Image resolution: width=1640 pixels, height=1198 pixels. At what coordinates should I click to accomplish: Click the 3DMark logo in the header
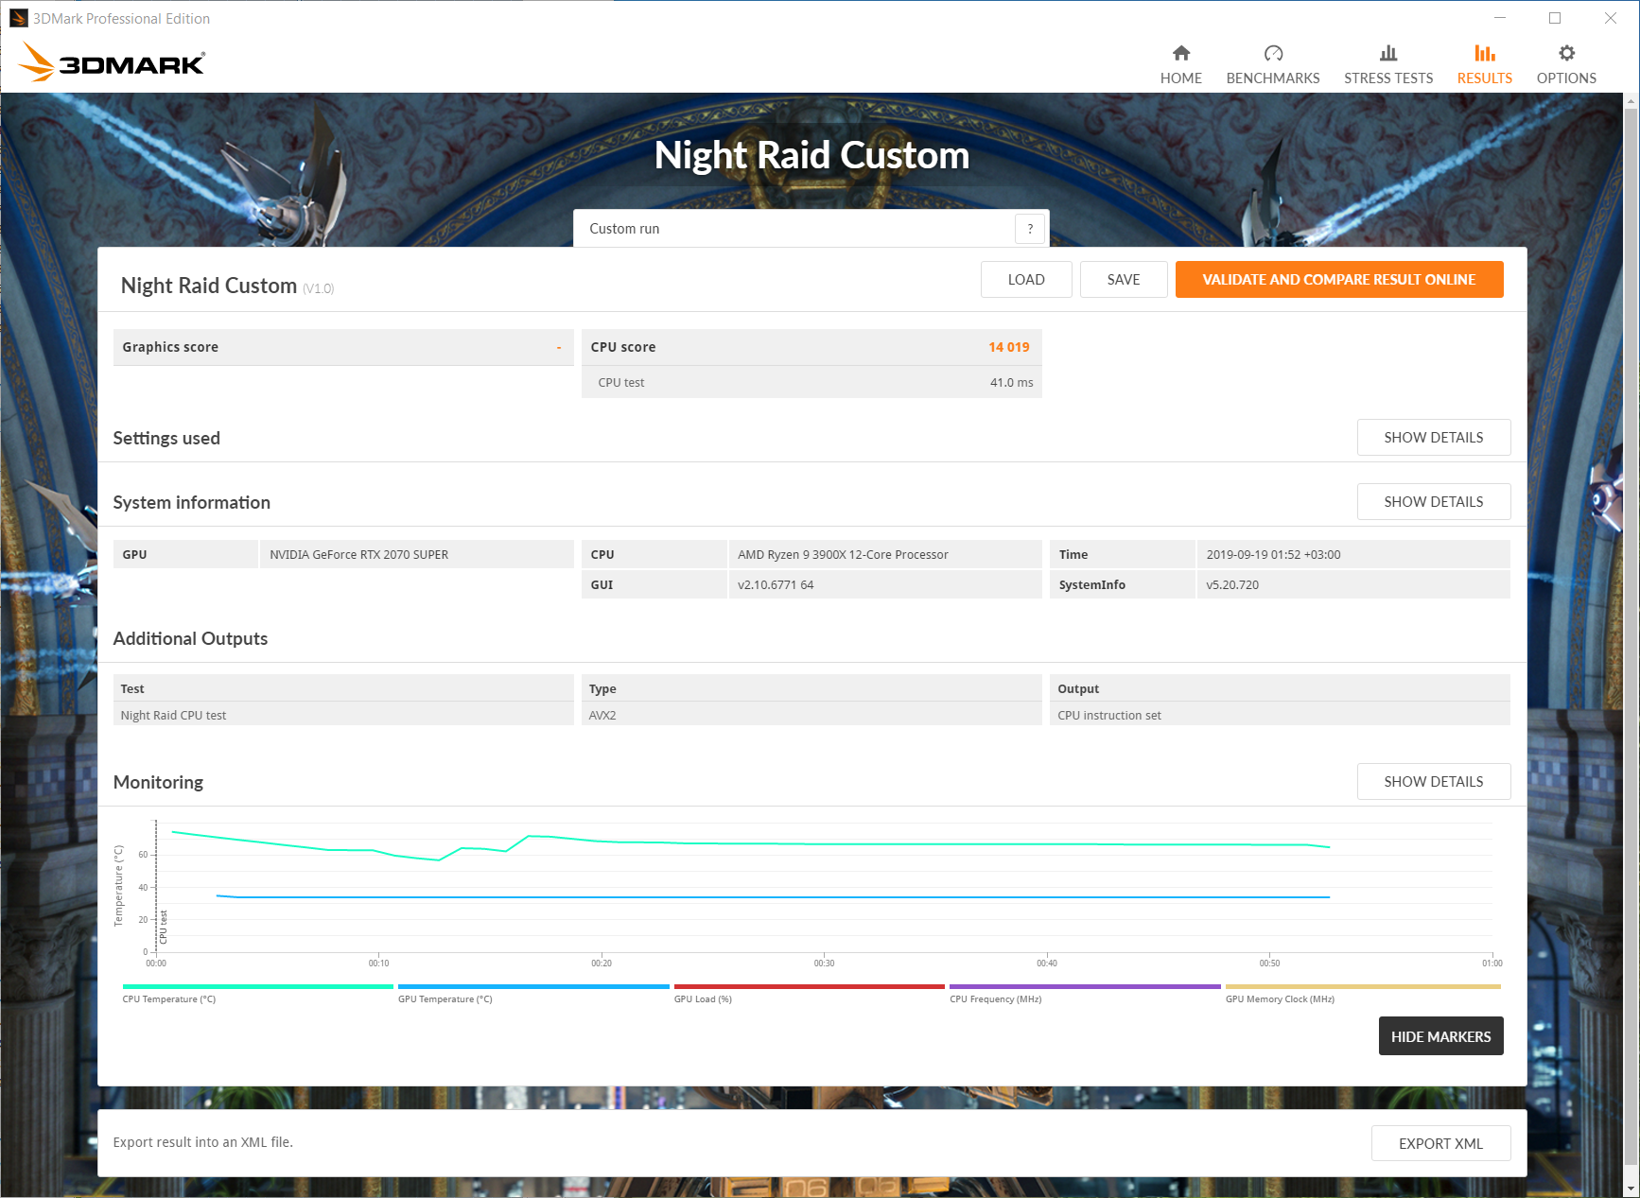coord(112,62)
